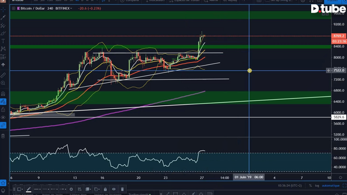The height and width of the screenshot is (195, 347).
Task: Open the chart patterns tool
Action: tap(3, 49)
